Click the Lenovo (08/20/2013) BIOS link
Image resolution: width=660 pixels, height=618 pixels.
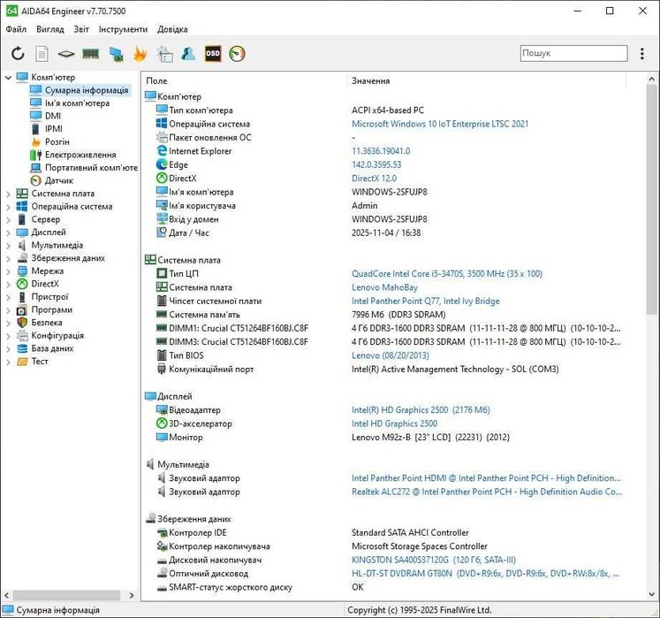point(391,355)
